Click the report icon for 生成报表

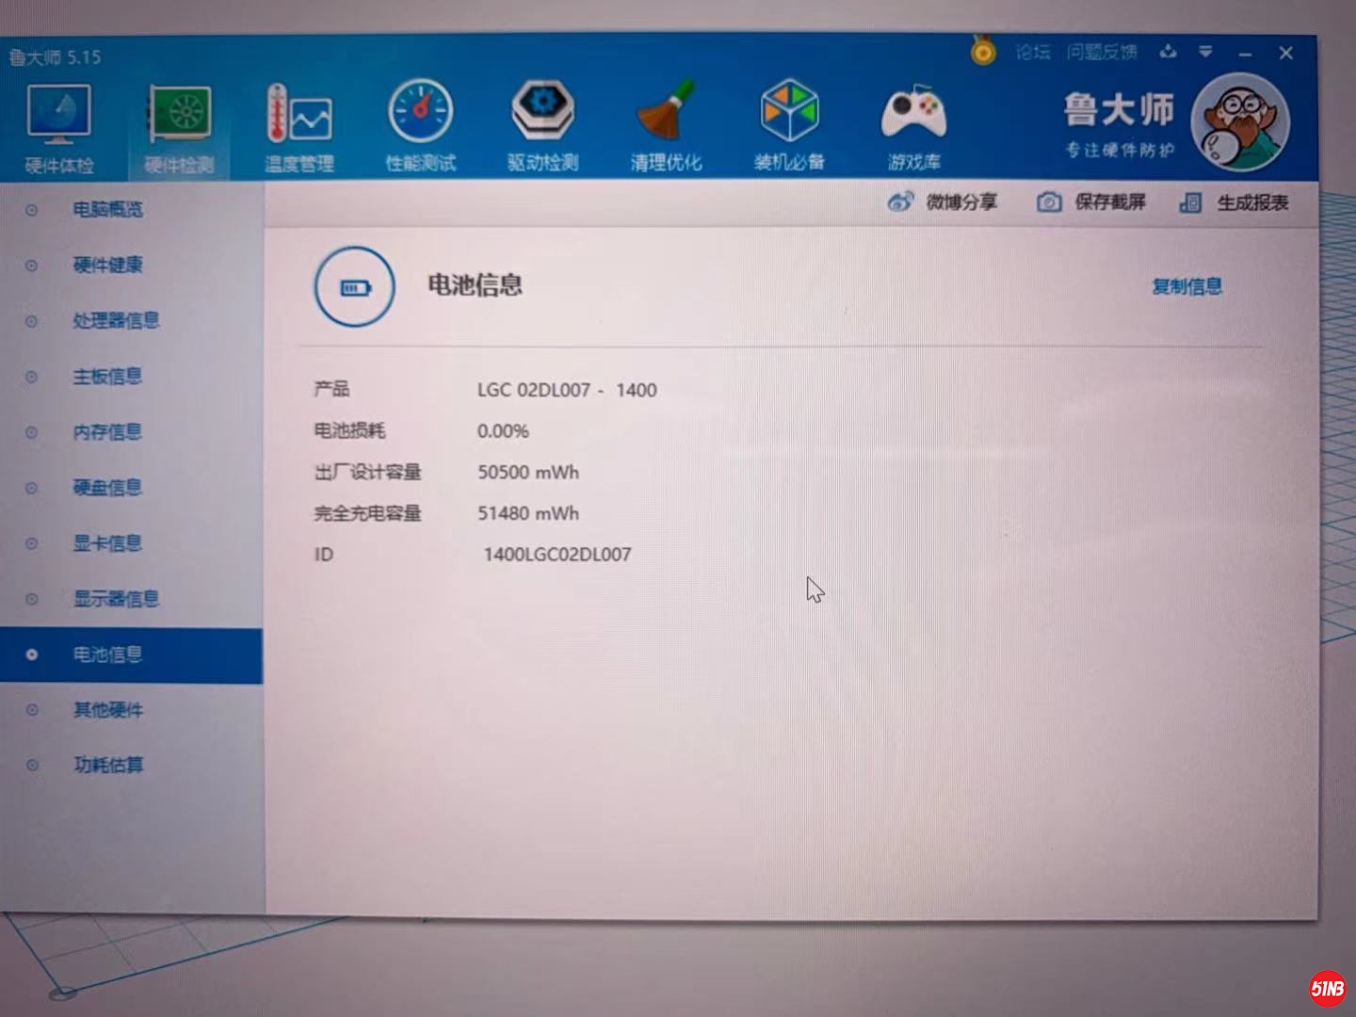pos(1190,202)
